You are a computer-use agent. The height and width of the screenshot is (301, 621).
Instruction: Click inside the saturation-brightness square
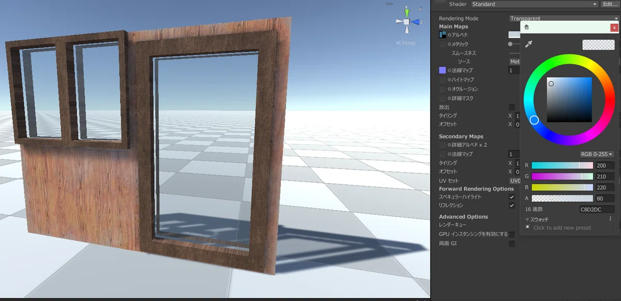pyautogui.click(x=569, y=100)
